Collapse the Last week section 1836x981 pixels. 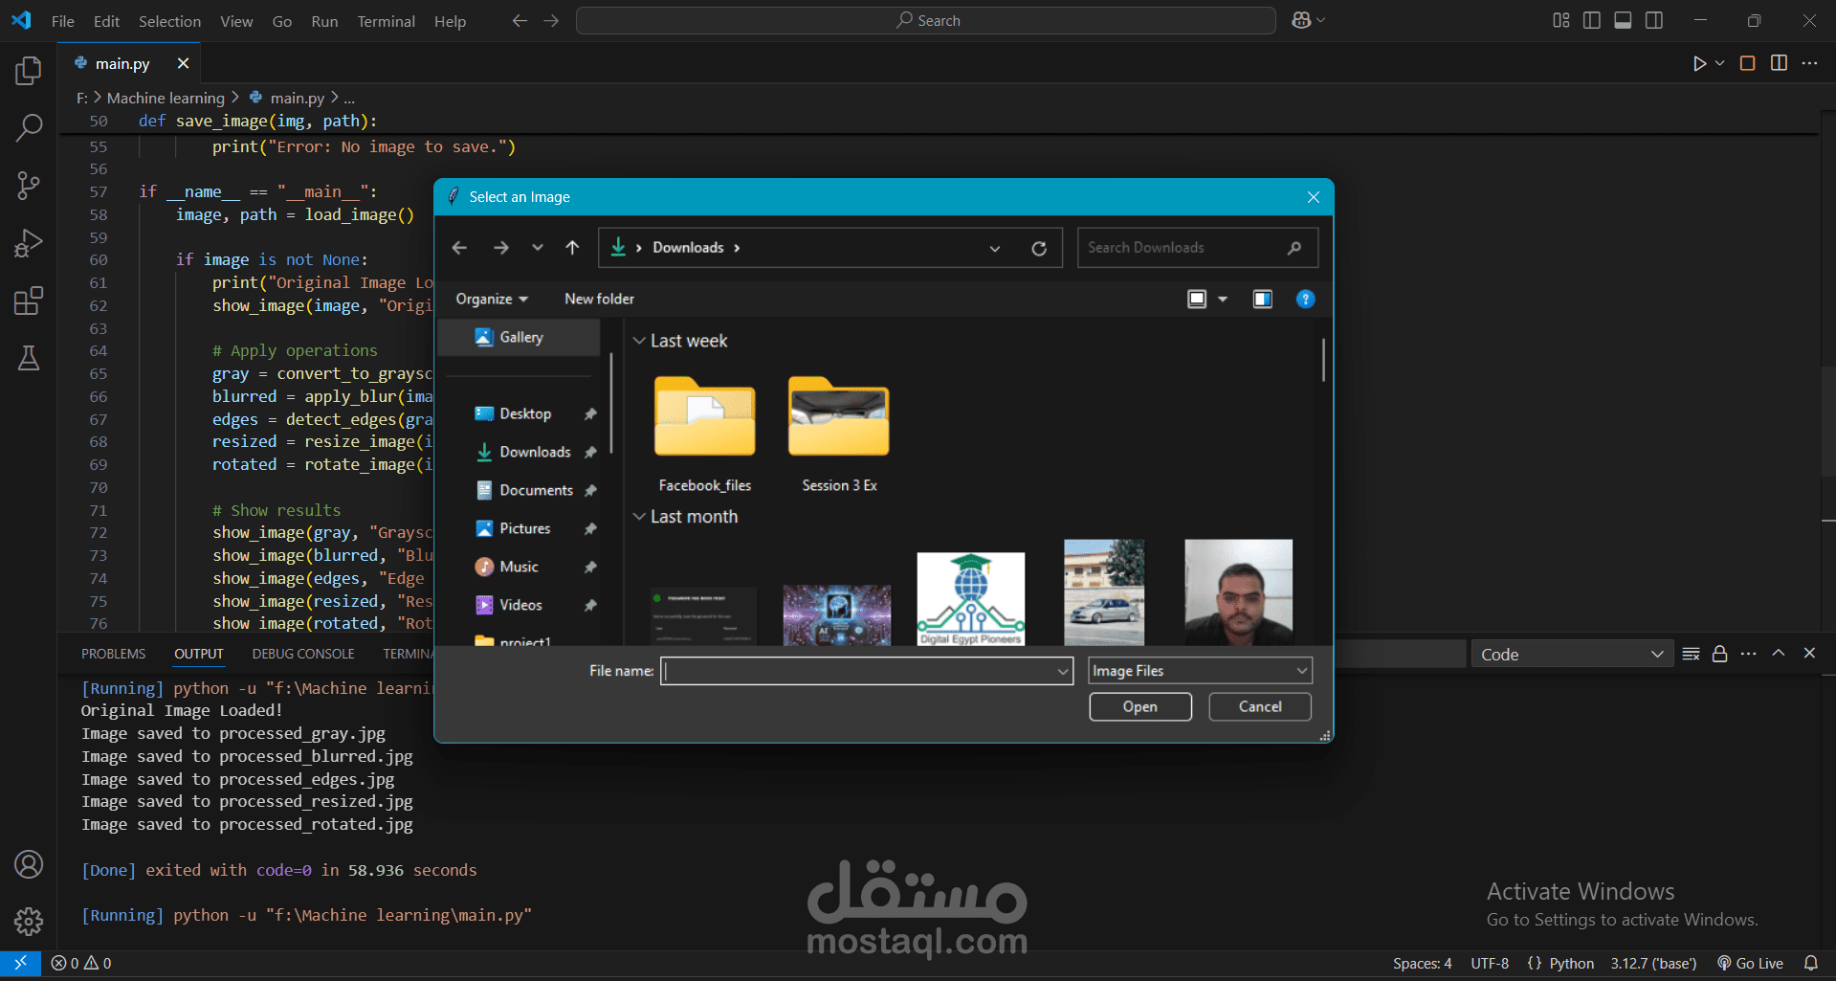pyautogui.click(x=639, y=341)
